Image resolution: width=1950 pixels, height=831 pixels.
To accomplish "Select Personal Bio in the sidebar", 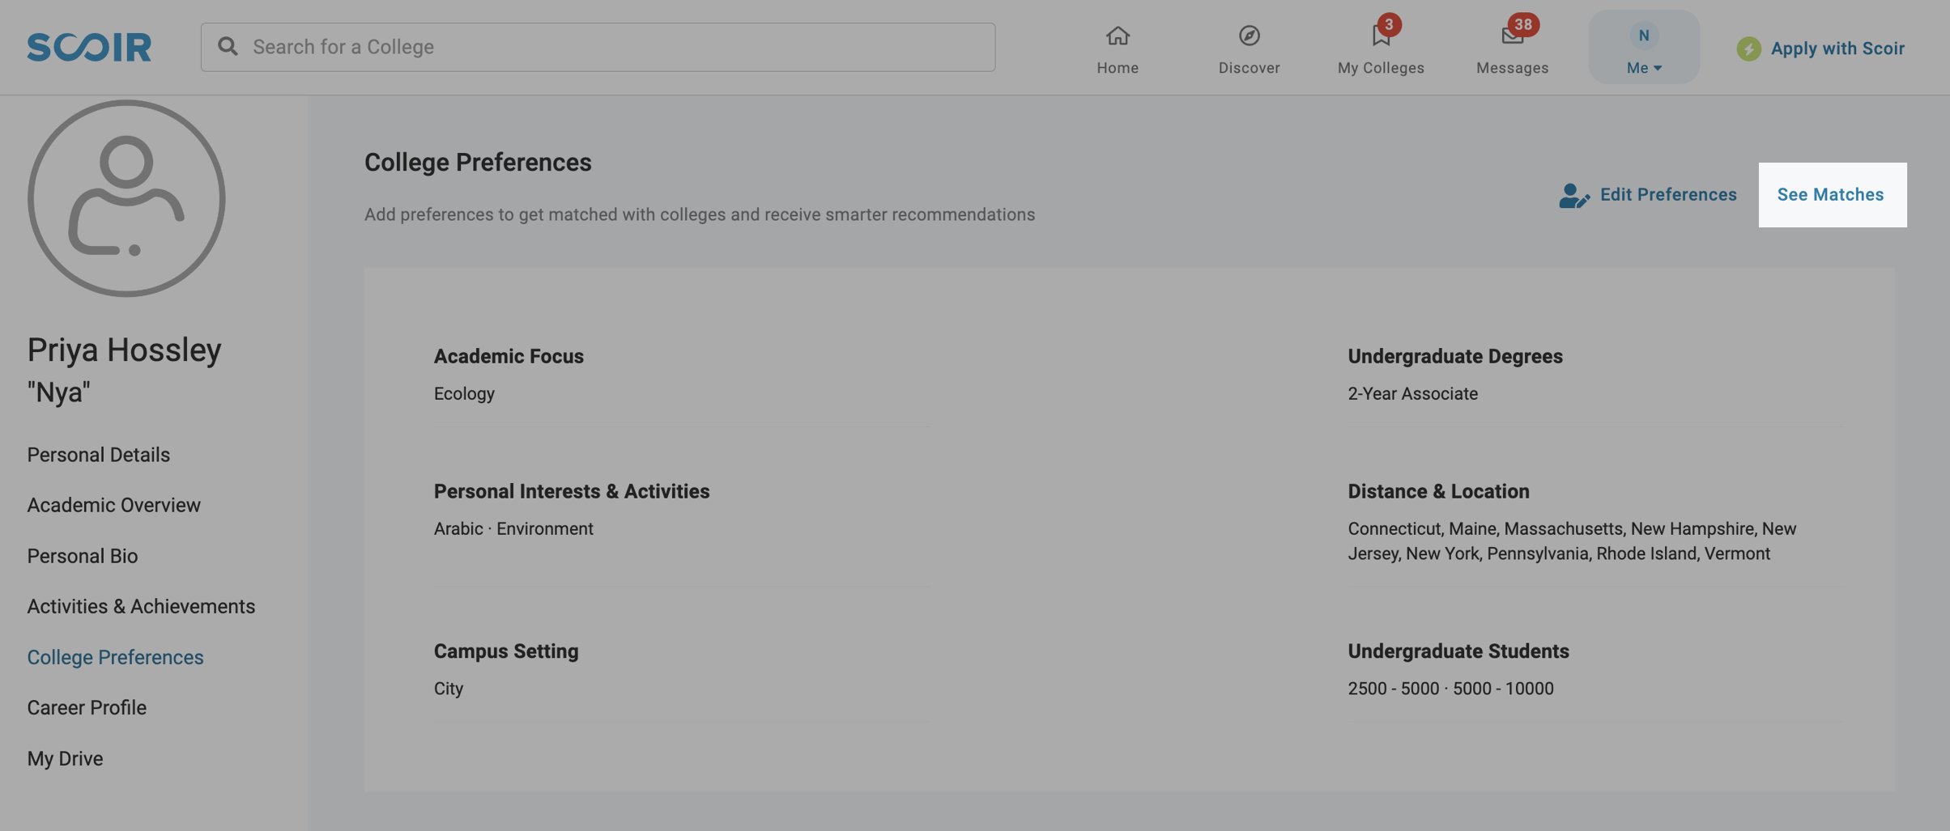I will click(83, 556).
